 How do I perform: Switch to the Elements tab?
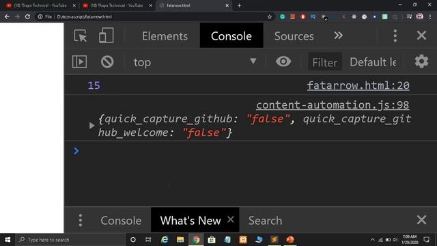[165, 36]
